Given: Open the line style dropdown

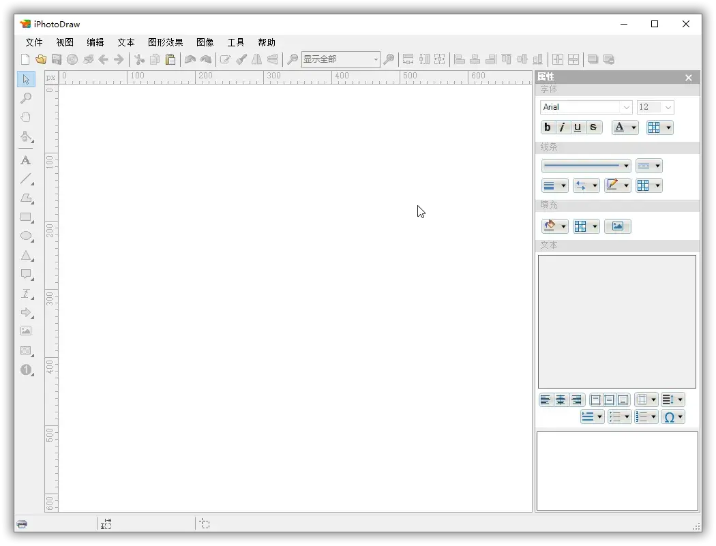Looking at the screenshot, I should point(586,166).
